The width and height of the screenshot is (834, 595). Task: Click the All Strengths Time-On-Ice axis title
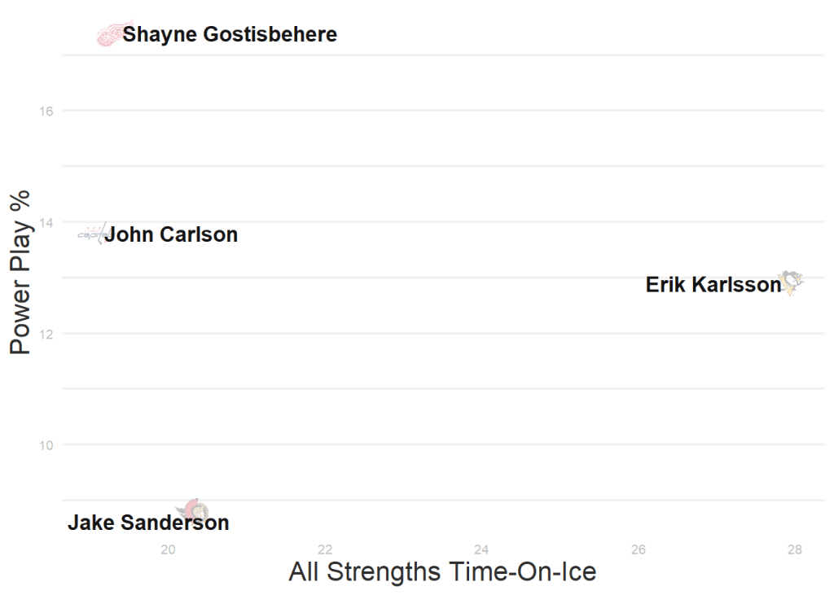coord(442,571)
